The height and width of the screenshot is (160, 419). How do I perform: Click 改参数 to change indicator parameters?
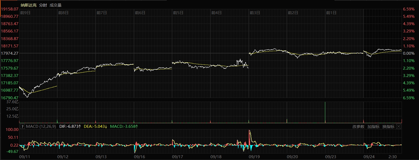point(358,127)
